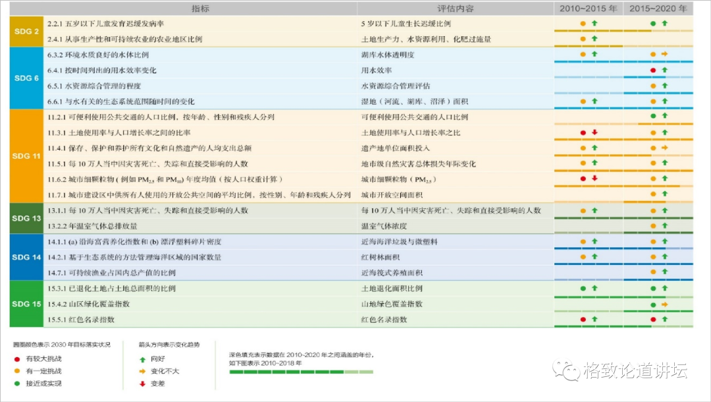
Task: Select the SDG 13 category block
Action: 26,218
